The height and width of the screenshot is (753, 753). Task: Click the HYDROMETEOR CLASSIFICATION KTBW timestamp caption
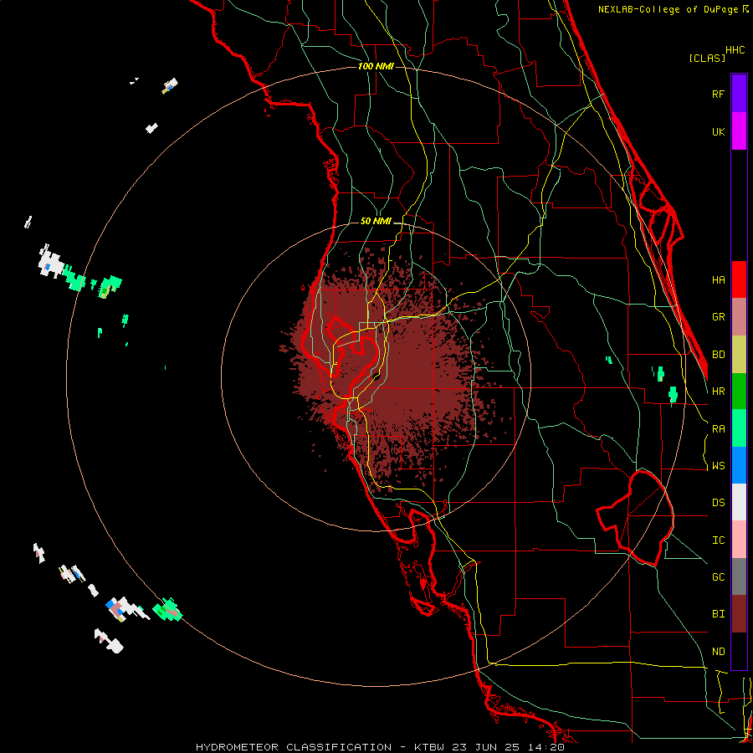tap(380, 747)
